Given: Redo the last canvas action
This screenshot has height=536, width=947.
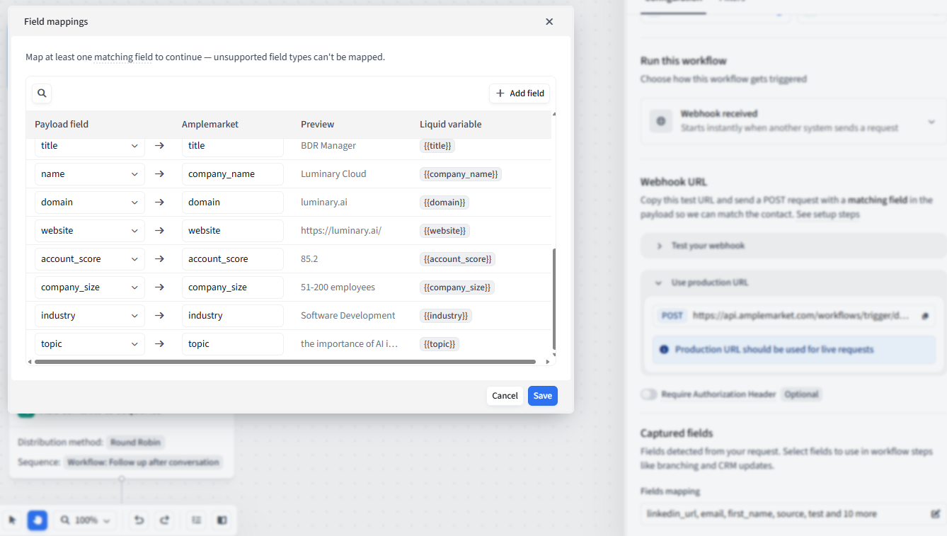Looking at the screenshot, I should click(165, 520).
